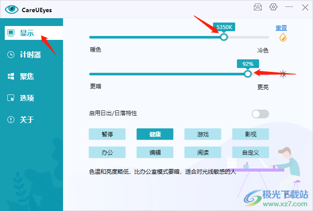Click the 重置 reset link
The width and height of the screenshot is (313, 211).
(x=281, y=28)
